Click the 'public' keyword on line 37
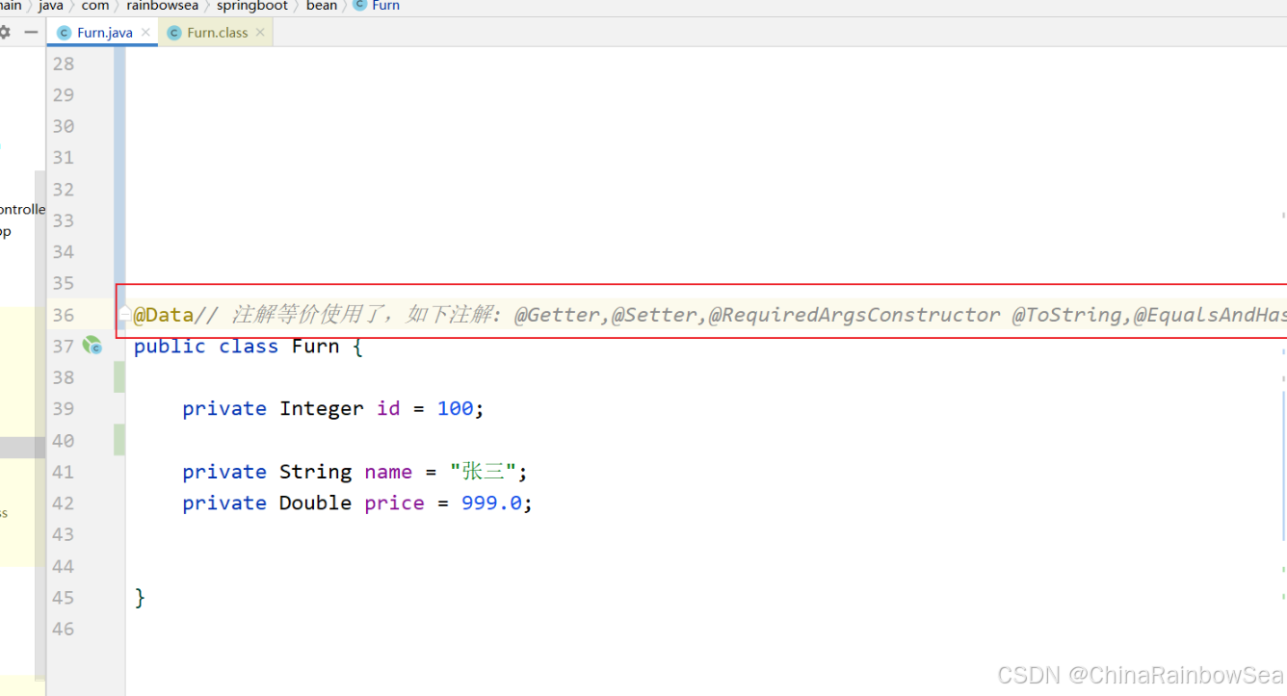 tap(170, 346)
